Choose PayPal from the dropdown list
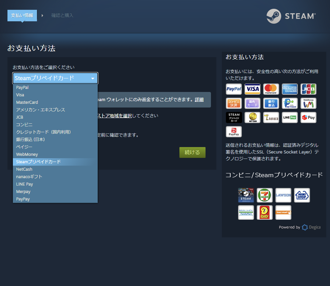Screen dimensions: 330x286 [x=22, y=87]
